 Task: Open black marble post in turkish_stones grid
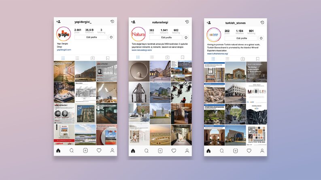pyautogui.click(x=257, y=114)
